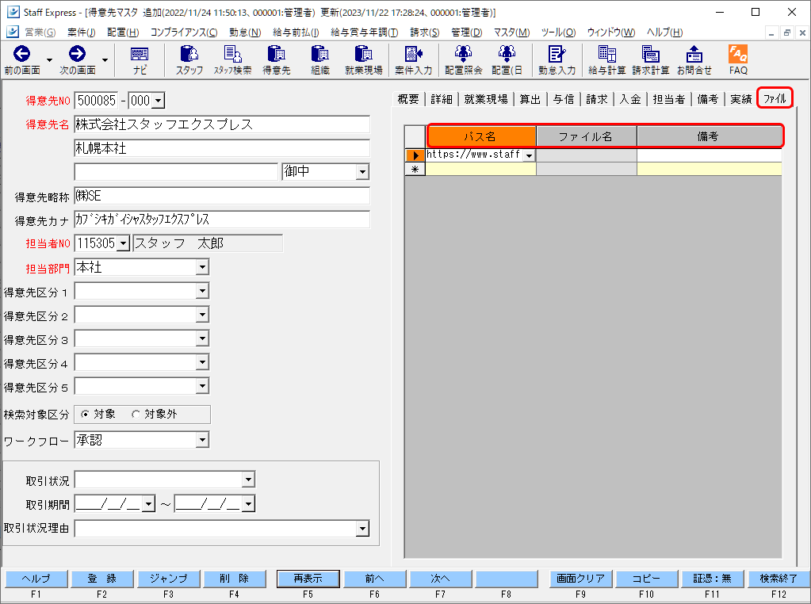Click the 検索終了 F12 button
Screen dimensions: 811x604
tap(778, 579)
